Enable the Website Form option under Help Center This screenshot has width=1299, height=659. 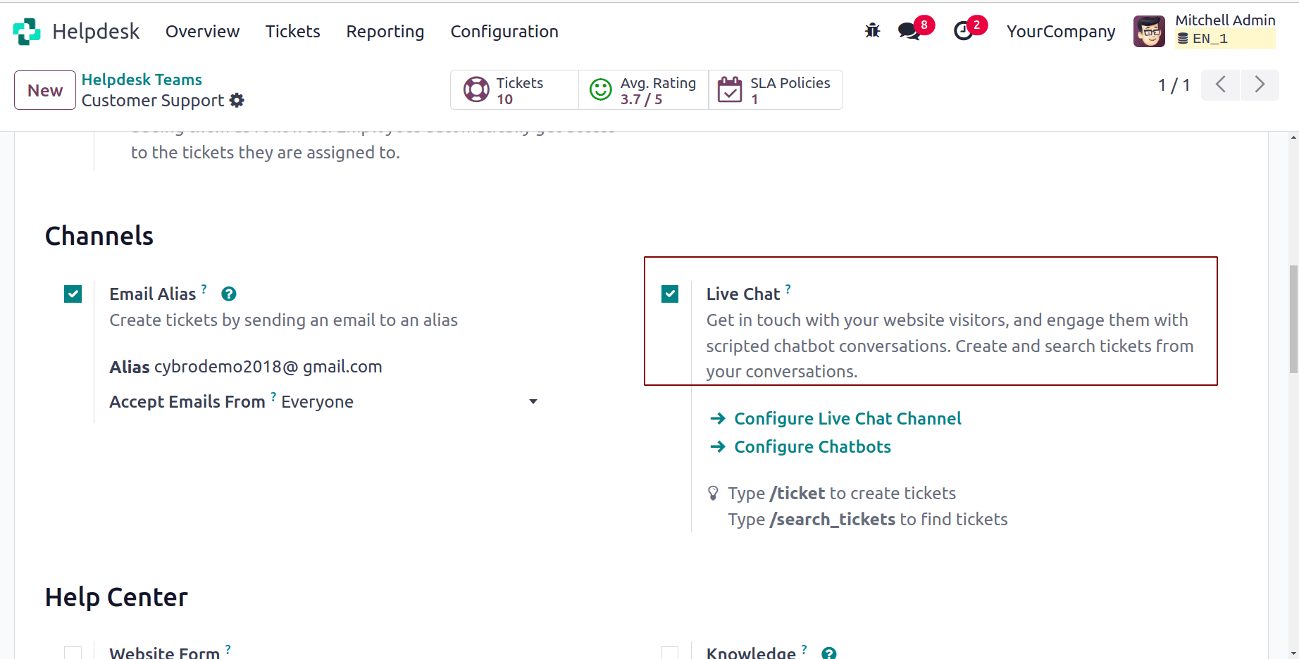click(73, 653)
